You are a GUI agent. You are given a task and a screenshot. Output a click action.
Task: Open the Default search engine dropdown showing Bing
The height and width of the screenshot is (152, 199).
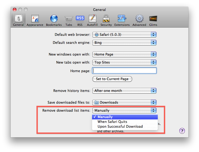coord(124,42)
